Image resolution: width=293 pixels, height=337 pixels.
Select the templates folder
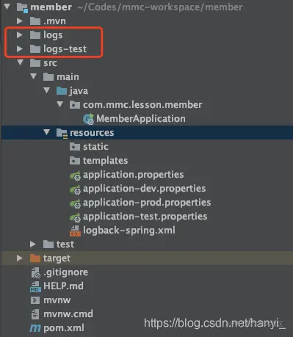click(x=105, y=161)
